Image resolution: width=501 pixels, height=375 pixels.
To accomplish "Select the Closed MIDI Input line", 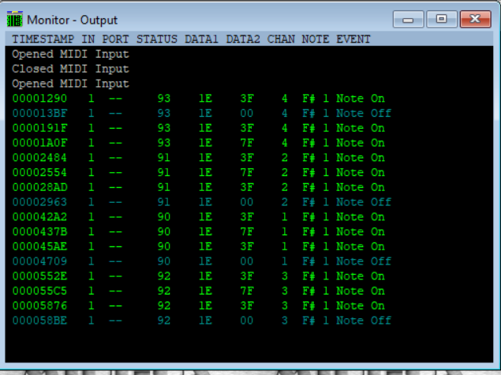I will point(70,69).
